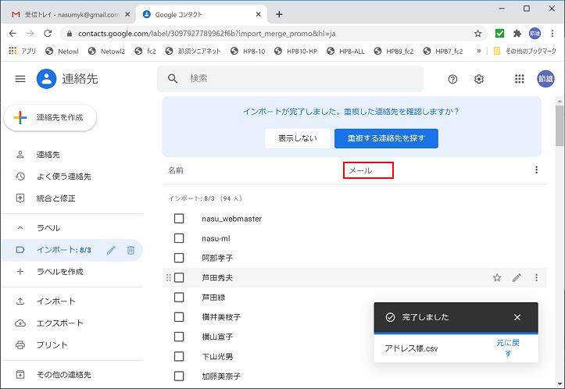
Task: Click the 表示しない button
Action: pos(297,138)
